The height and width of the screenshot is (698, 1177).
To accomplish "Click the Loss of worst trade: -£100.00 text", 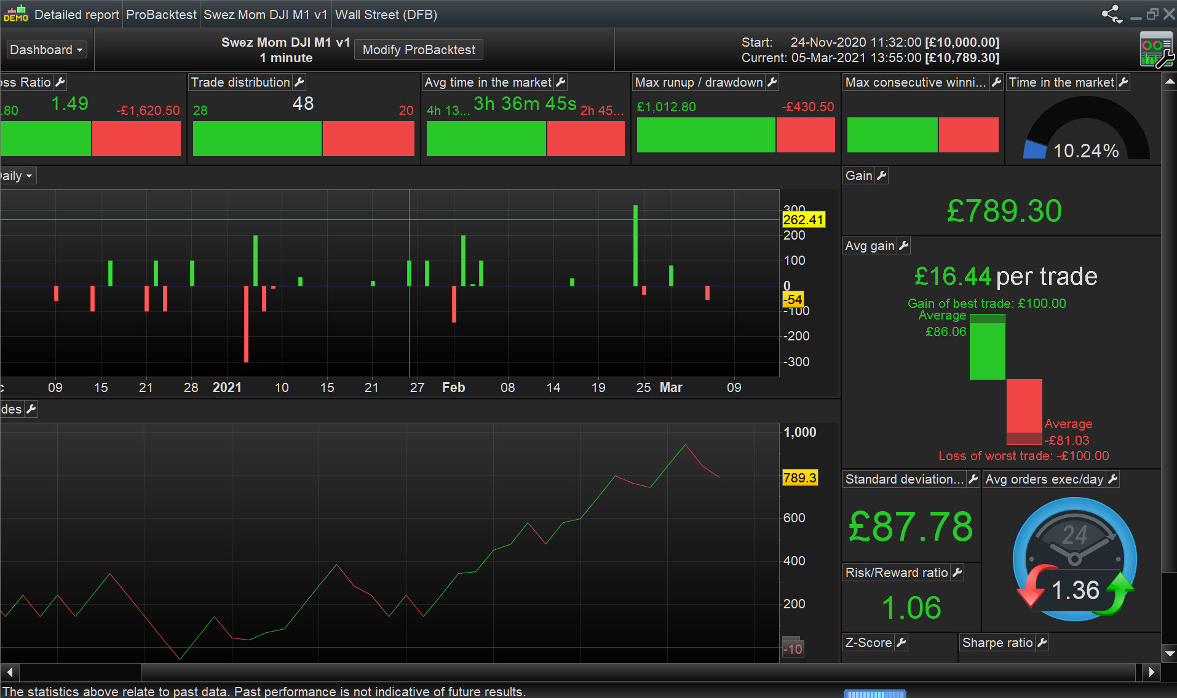I will (x=1024, y=456).
